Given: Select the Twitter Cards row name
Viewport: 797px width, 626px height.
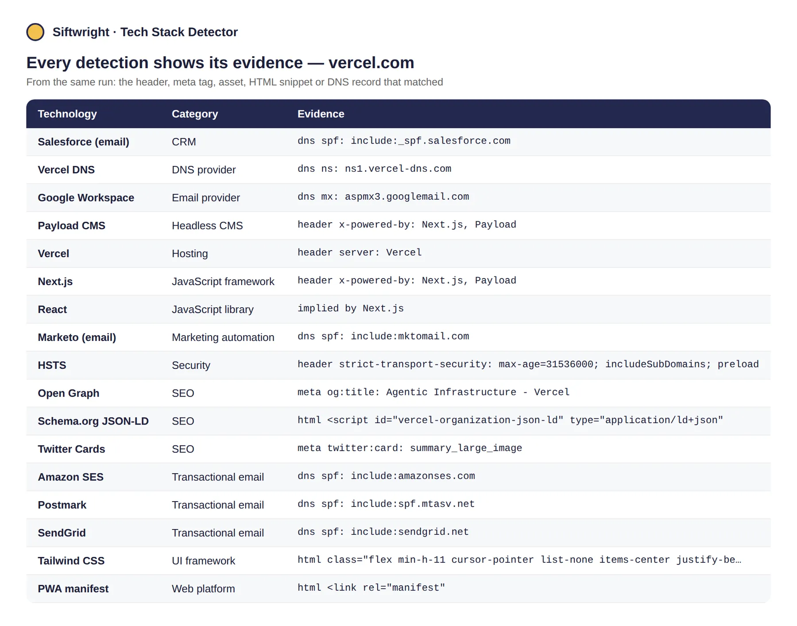Looking at the screenshot, I should tap(71, 448).
